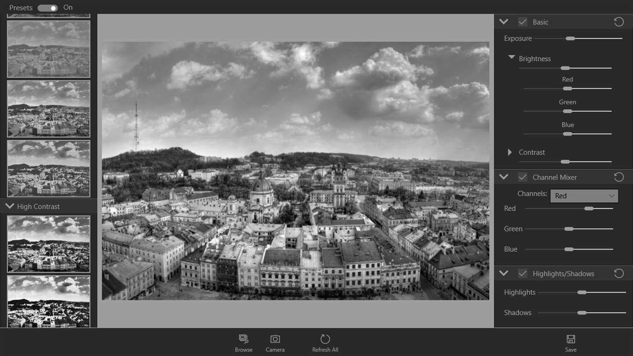633x356 pixels.
Task: Click the Shadows label
Action: click(517, 313)
